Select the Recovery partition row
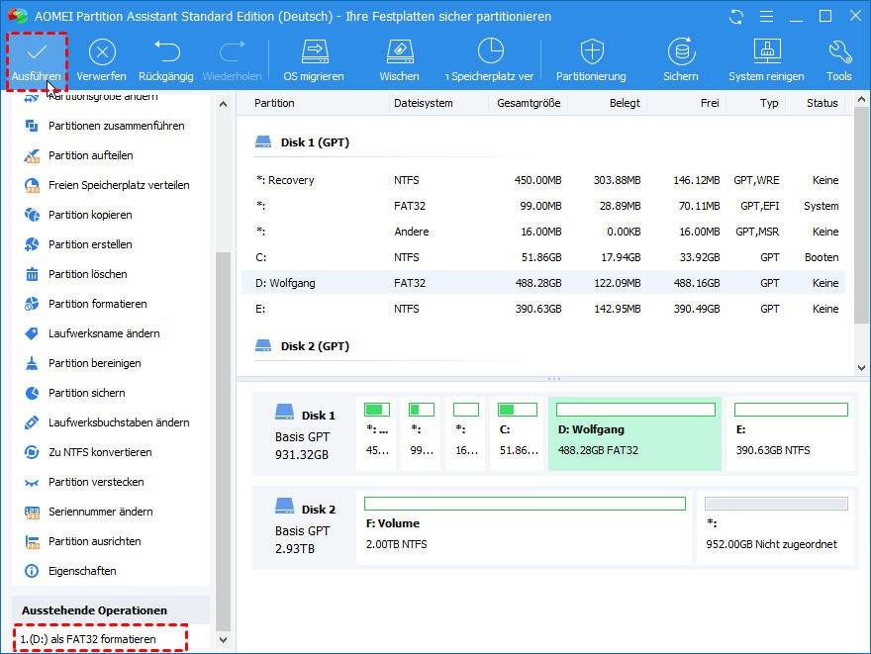Viewport: 871px width, 654px height. 543,180
